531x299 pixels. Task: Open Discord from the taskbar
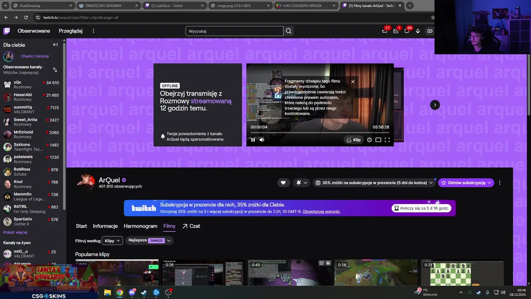point(132,292)
